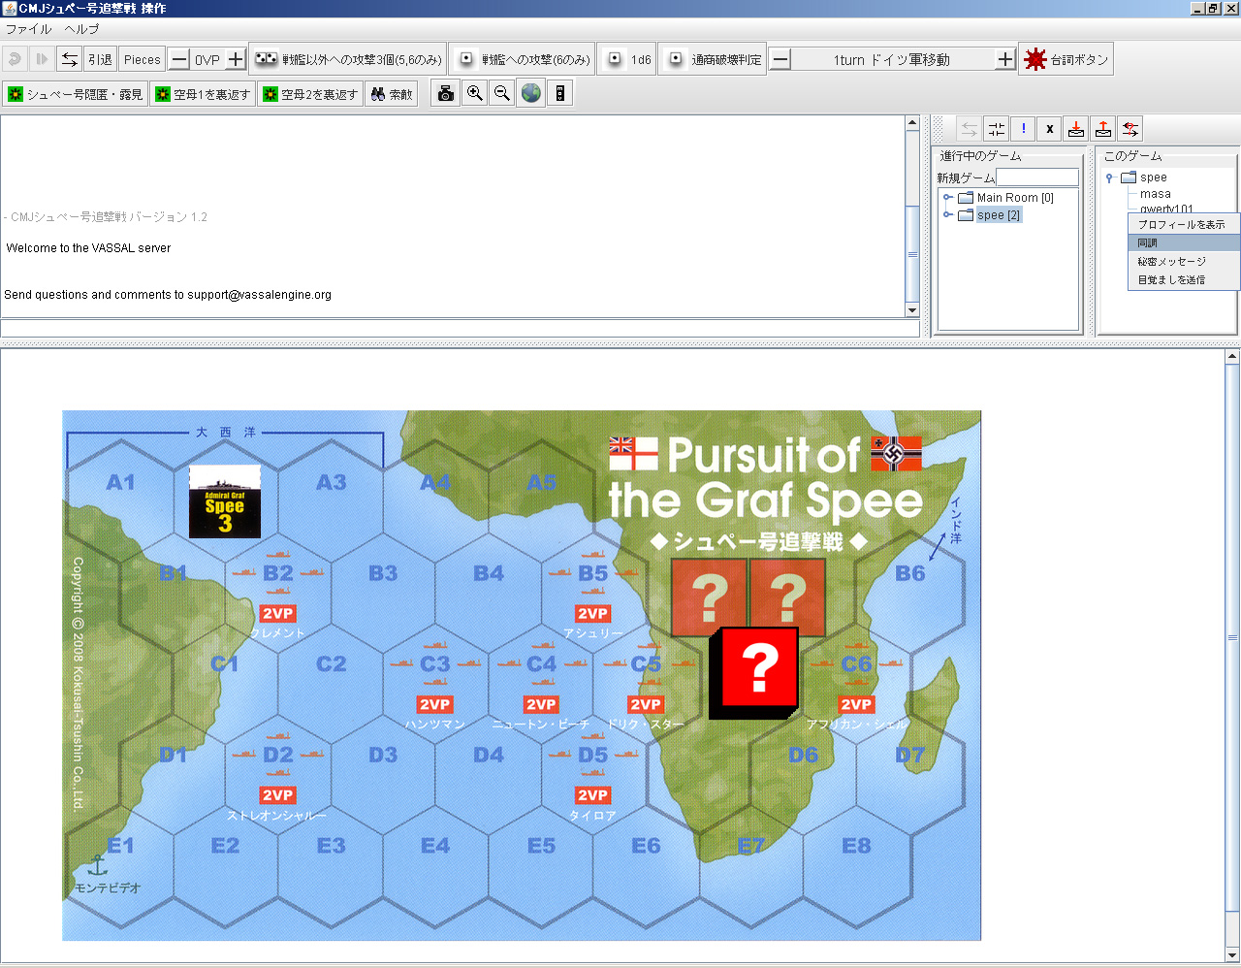Roll dice for 戦艦への攻撃 (6のみ)
This screenshot has height=968, width=1241.
(522, 59)
